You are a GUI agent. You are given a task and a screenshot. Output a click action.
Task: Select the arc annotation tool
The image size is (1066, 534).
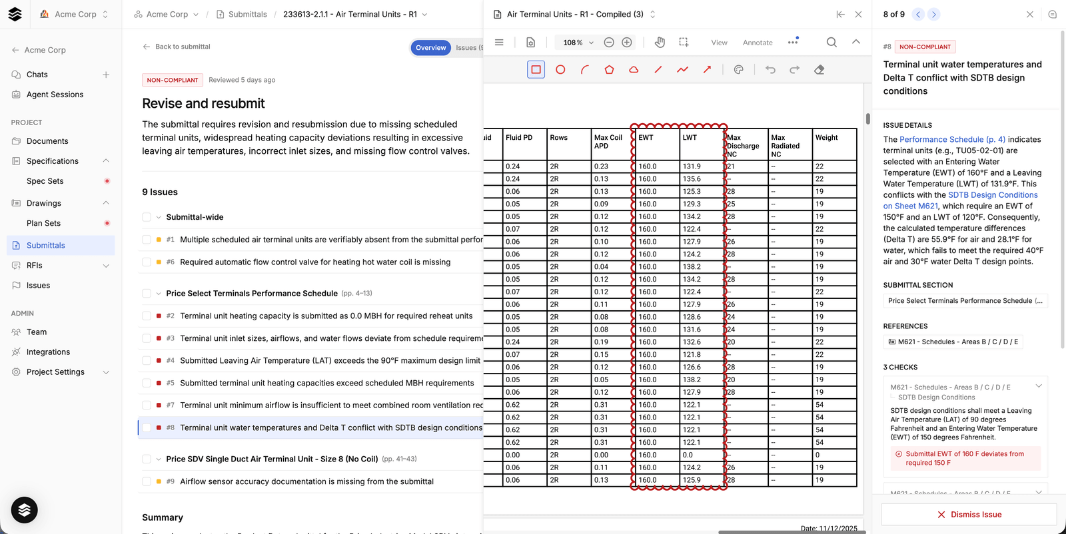coord(585,69)
